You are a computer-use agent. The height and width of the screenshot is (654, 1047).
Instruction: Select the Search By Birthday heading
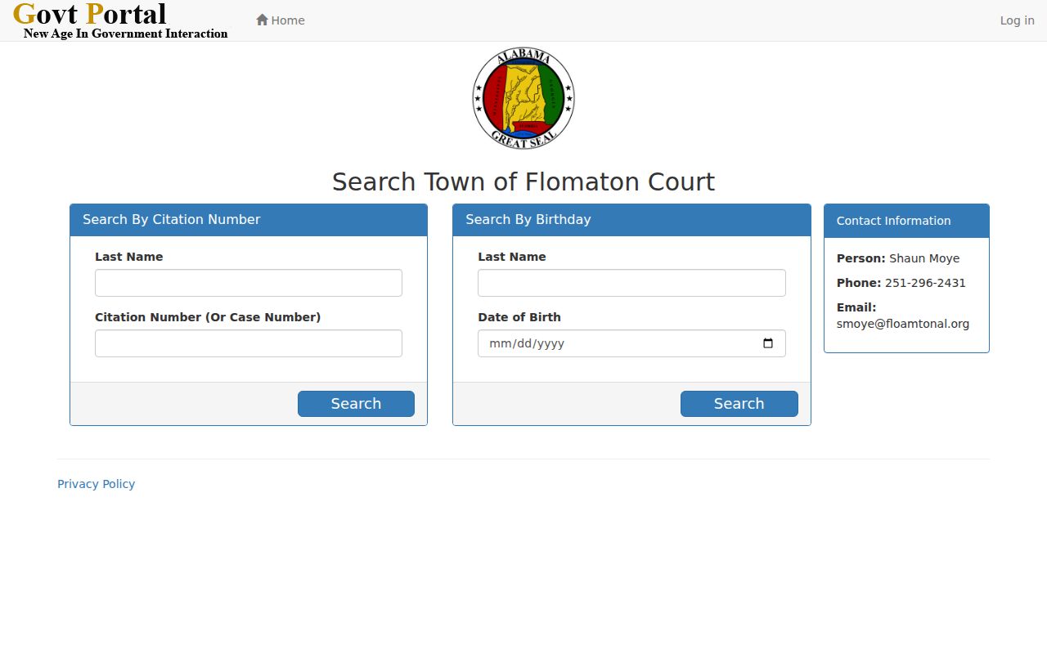click(x=528, y=219)
